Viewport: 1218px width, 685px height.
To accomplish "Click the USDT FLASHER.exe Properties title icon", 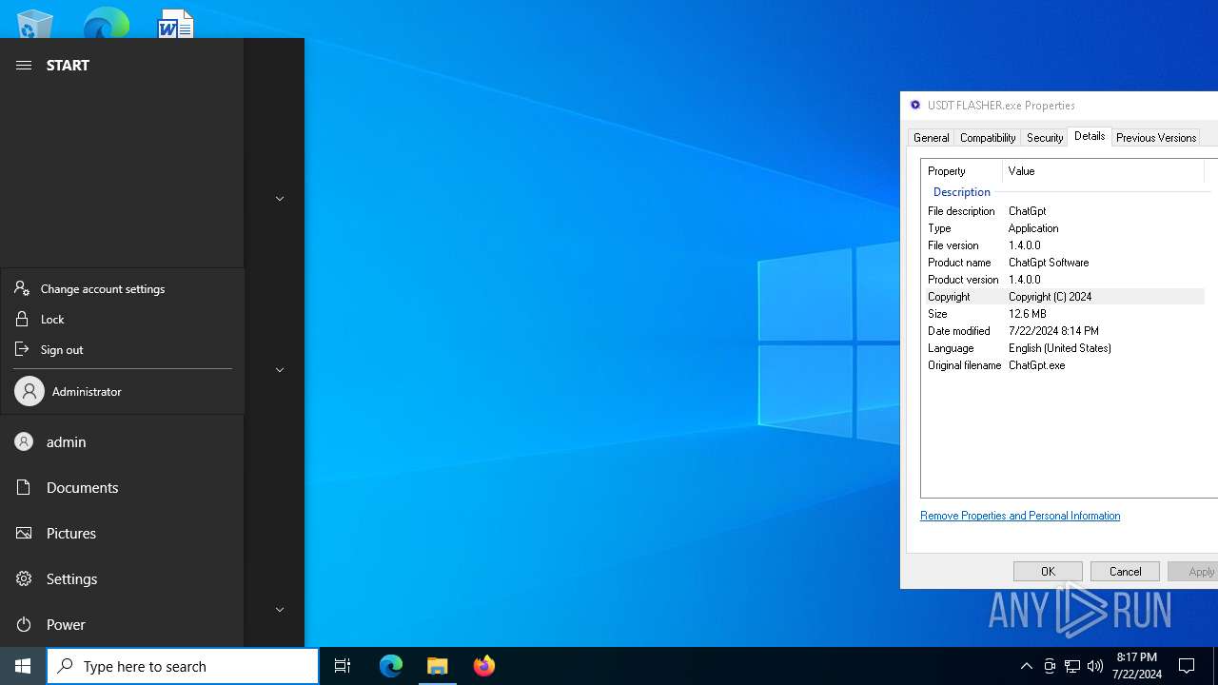I will [915, 105].
